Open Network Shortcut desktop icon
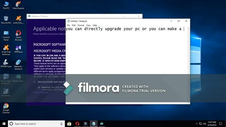The image size is (226, 127). coord(18,65)
